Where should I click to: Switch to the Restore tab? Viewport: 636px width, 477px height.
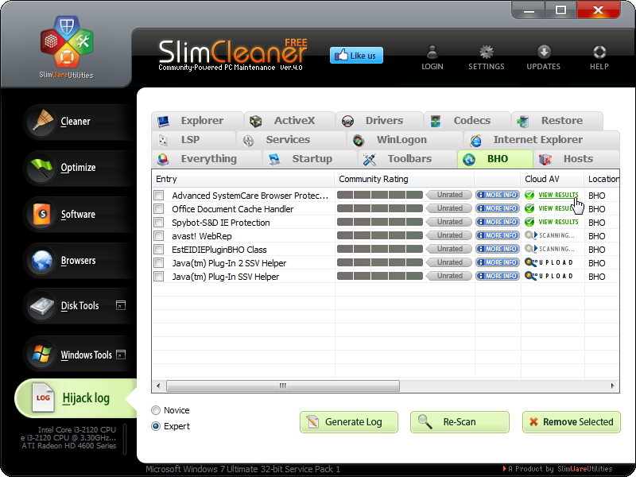tap(557, 121)
